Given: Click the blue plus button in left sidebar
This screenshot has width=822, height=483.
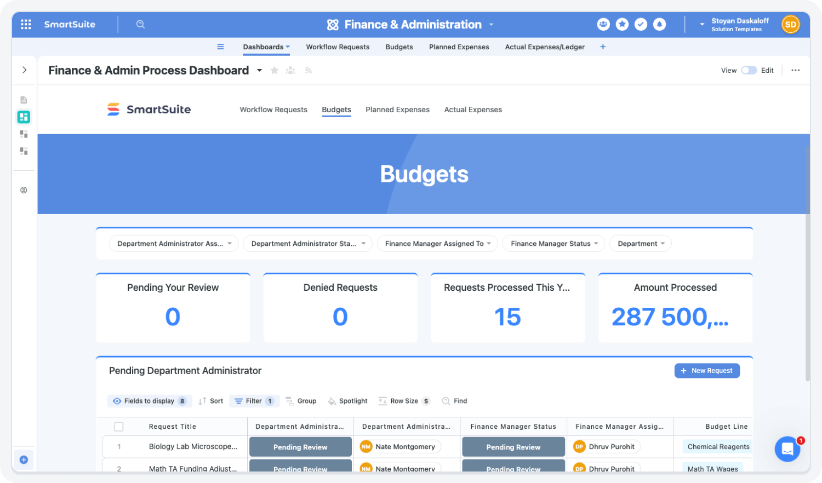Looking at the screenshot, I should tap(24, 459).
